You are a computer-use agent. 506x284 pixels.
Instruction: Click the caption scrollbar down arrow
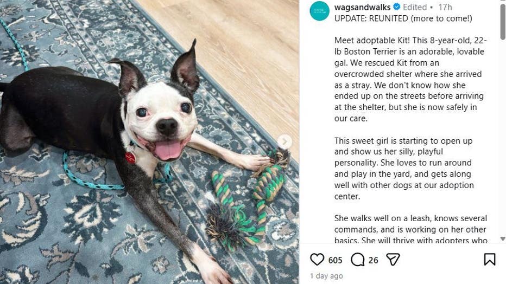503,239
